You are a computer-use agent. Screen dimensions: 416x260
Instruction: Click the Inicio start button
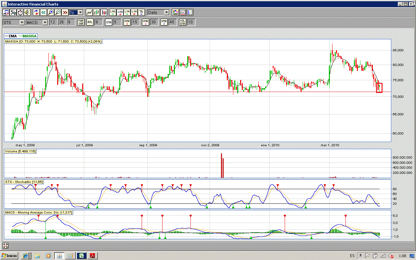coord(9,255)
